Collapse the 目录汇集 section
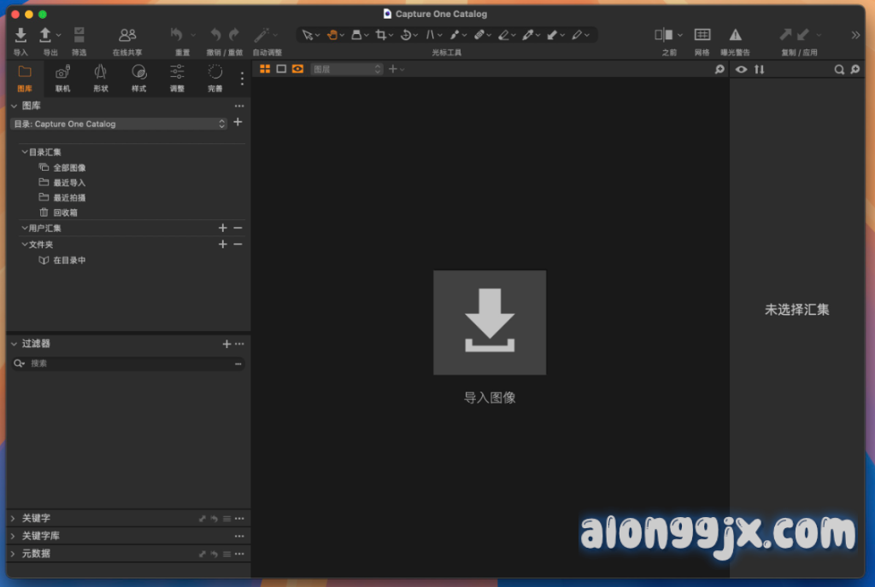 coord(25,152)
